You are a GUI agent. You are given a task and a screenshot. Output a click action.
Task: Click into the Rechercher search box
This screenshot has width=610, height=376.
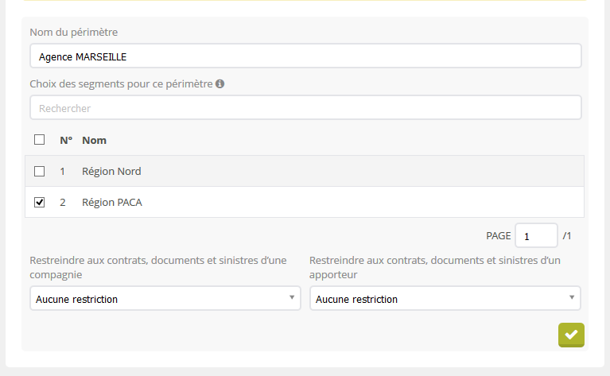[305, 108]
